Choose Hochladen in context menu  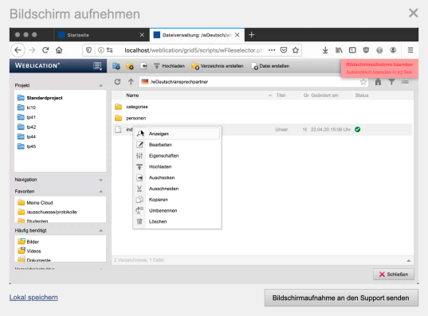pos(177,166)
